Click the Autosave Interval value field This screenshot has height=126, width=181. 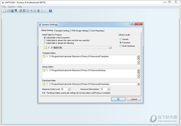point(104,89)
